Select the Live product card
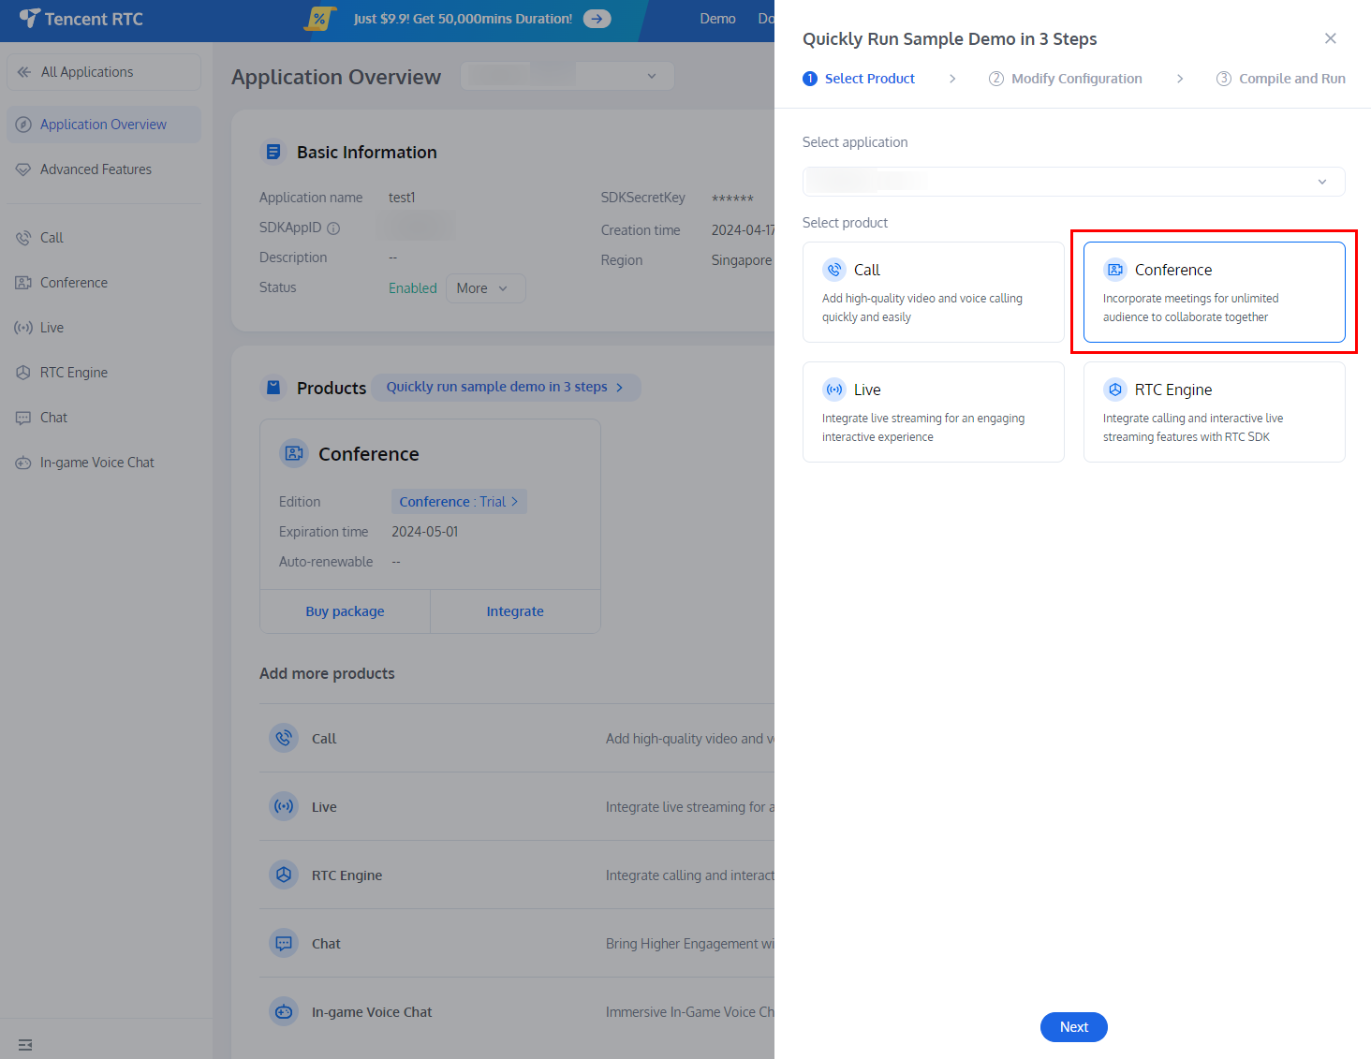This screenshot has height=1059, width=1371. 933,412
